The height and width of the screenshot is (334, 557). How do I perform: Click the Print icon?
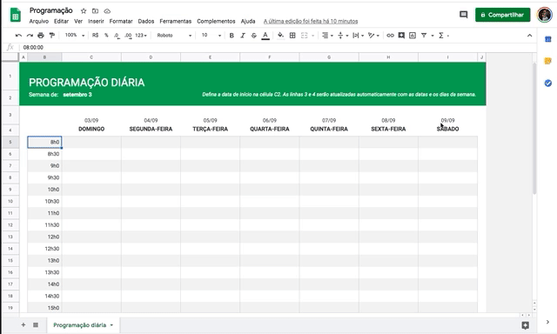[41, 35]
